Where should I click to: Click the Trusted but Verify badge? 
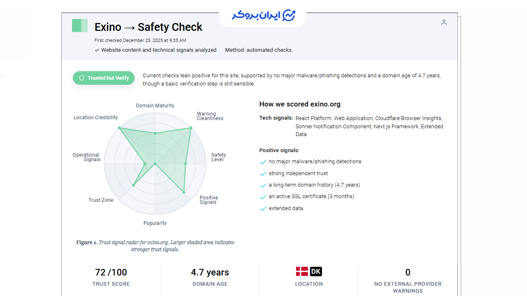[104, 78]
